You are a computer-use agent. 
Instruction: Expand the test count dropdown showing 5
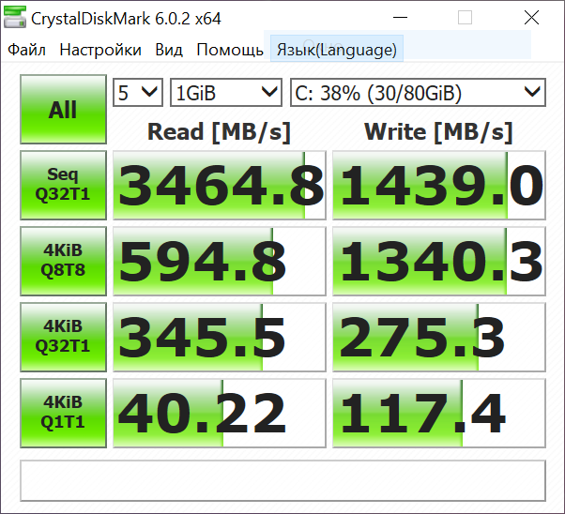[x=138, y=93]
